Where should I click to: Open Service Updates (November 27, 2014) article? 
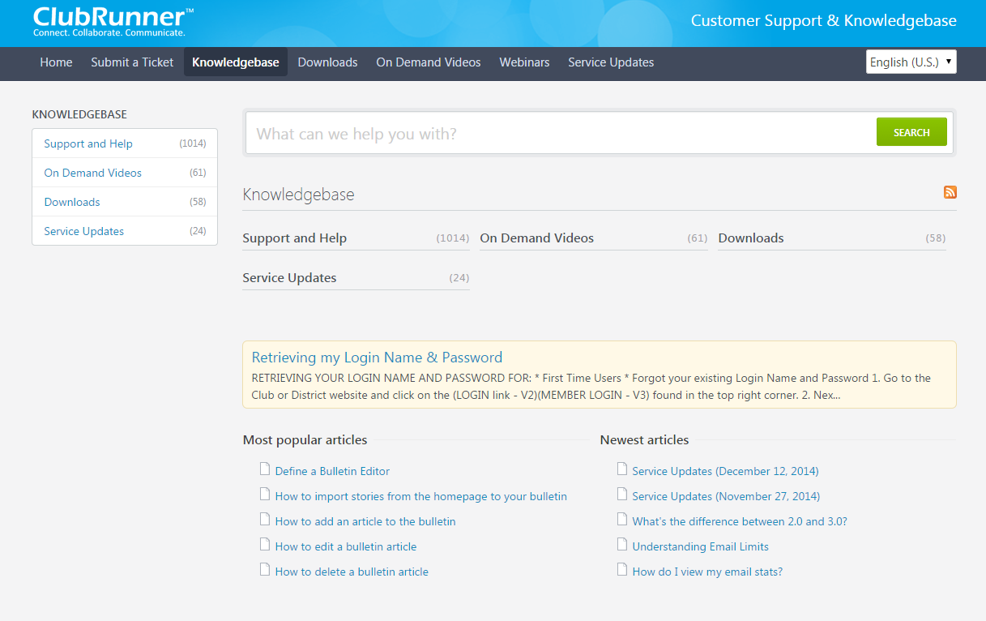point(726,495)
